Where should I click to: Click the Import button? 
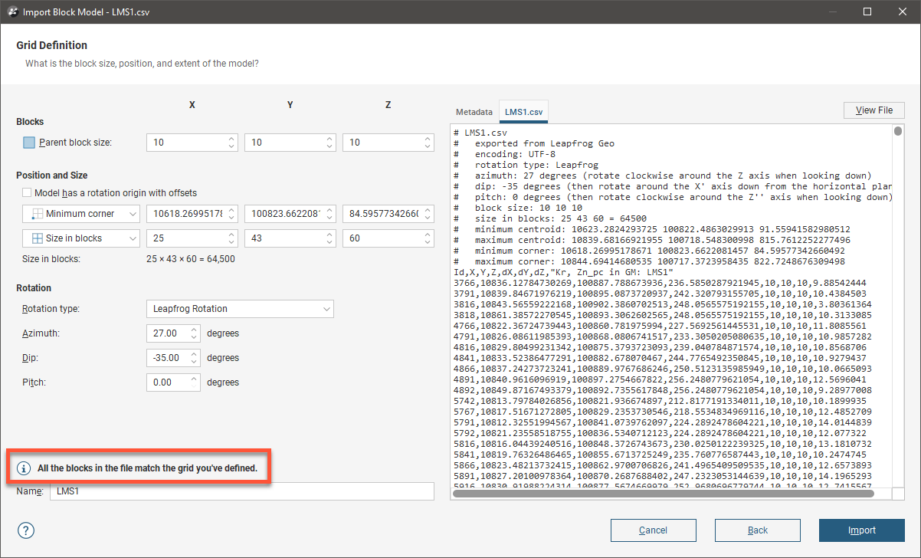point(861,530)
